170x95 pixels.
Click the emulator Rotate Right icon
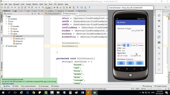point(159,37)
